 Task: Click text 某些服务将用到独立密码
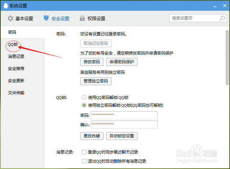pos(103,72)
